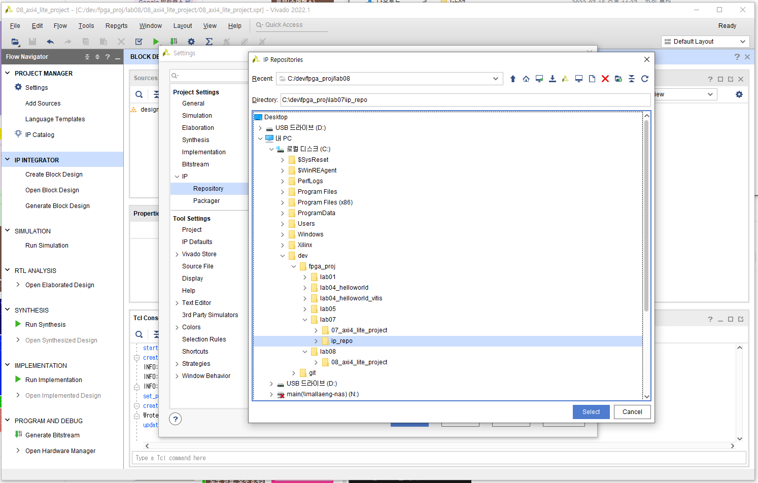Click the green Run play toolbar icon
Screen dimensions: 758x483
click(x=156, y=42)
